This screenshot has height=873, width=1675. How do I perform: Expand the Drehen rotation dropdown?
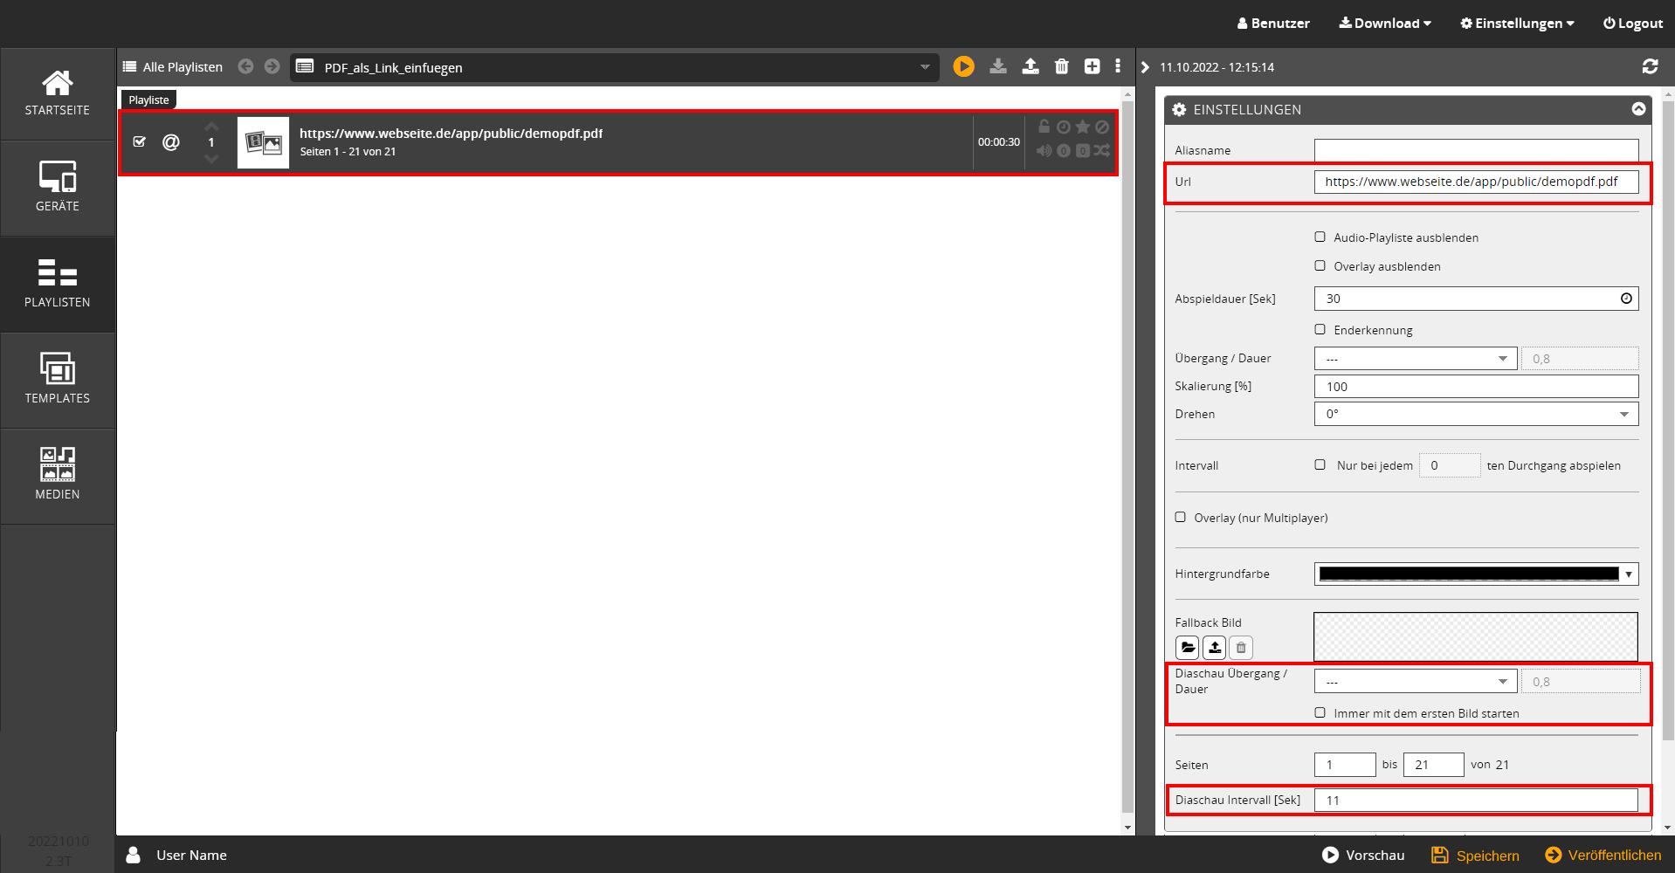[1476, 414]
